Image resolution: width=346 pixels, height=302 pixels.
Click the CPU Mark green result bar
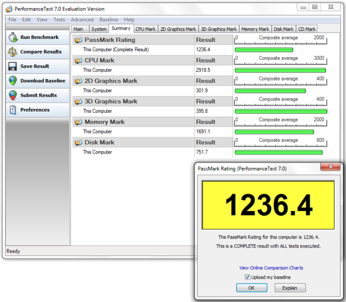click(x=280, y=70)
